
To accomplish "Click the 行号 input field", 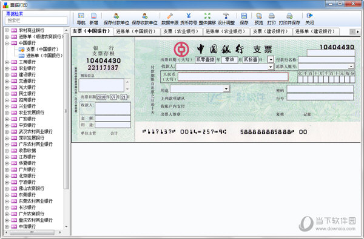I will (320, 97).
